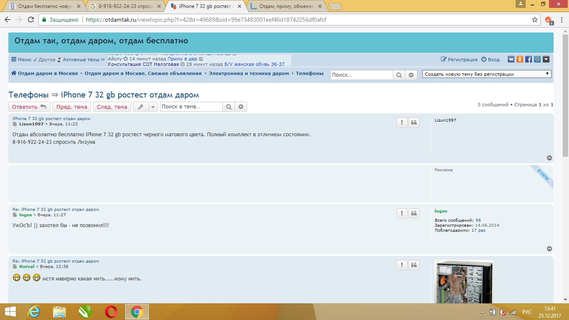Click the back-to-top arrow on first post
The width and height of the screenshot is (569, 320).
tap(549, 158)
